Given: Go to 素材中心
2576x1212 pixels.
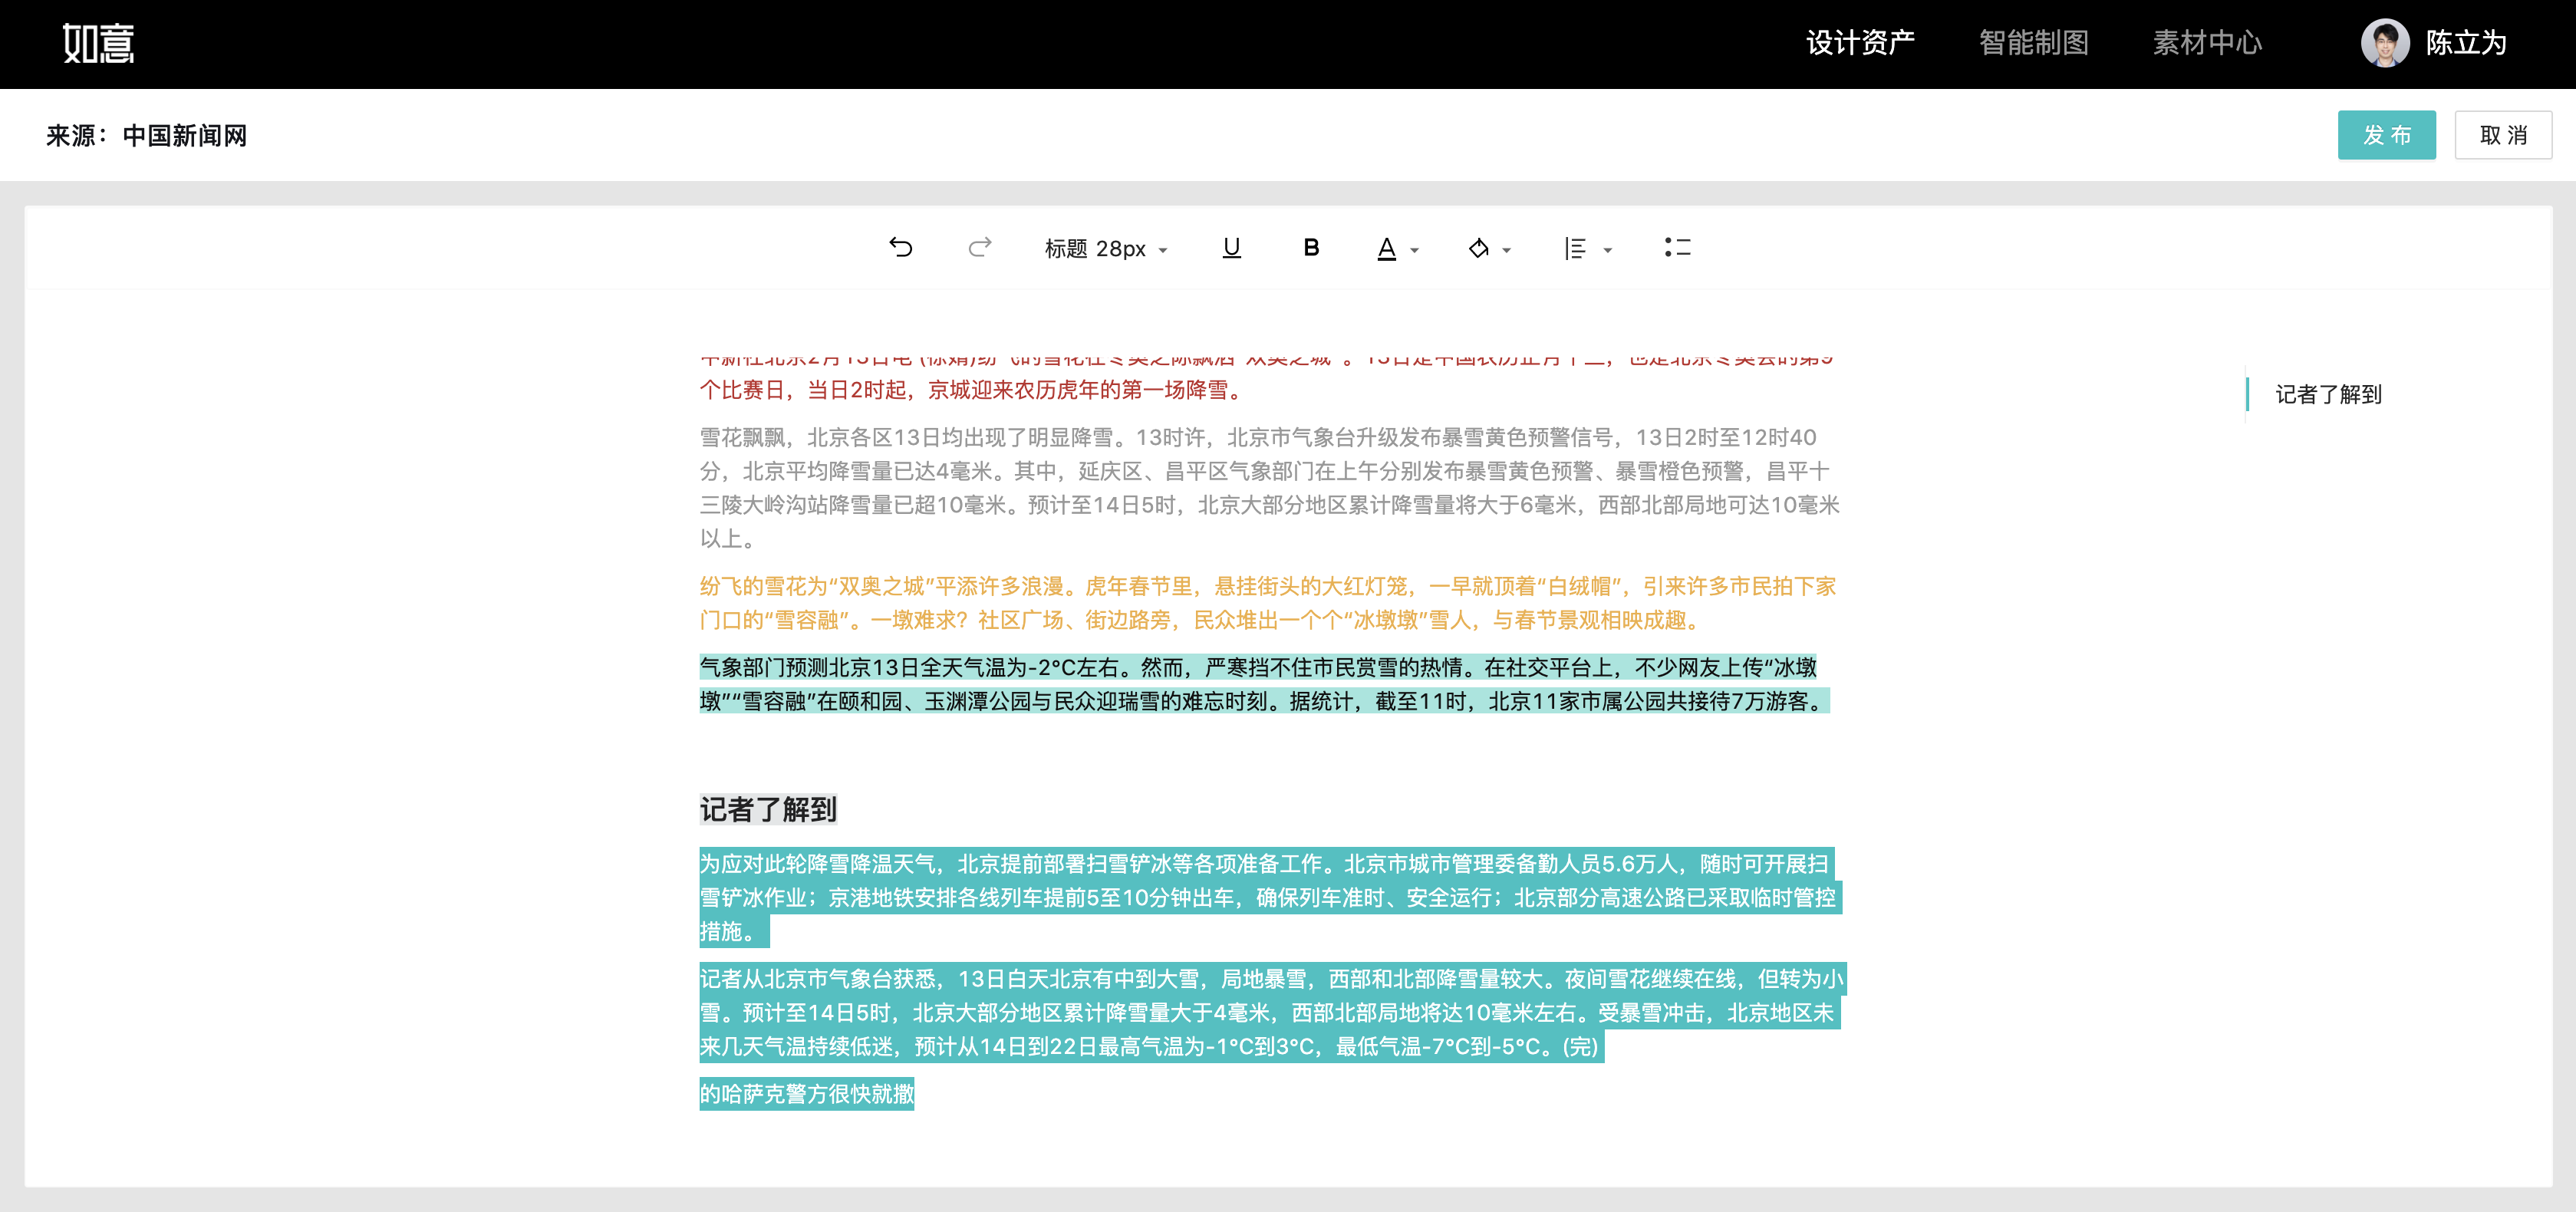Looking at the screenshot, I should [2207, 43].
